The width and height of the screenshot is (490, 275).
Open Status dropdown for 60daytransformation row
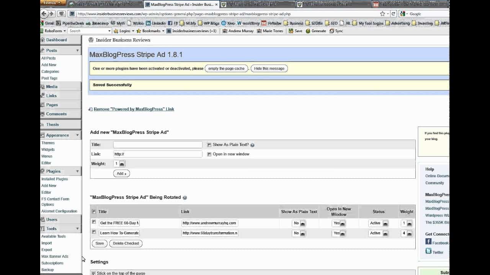coord(379,233)
